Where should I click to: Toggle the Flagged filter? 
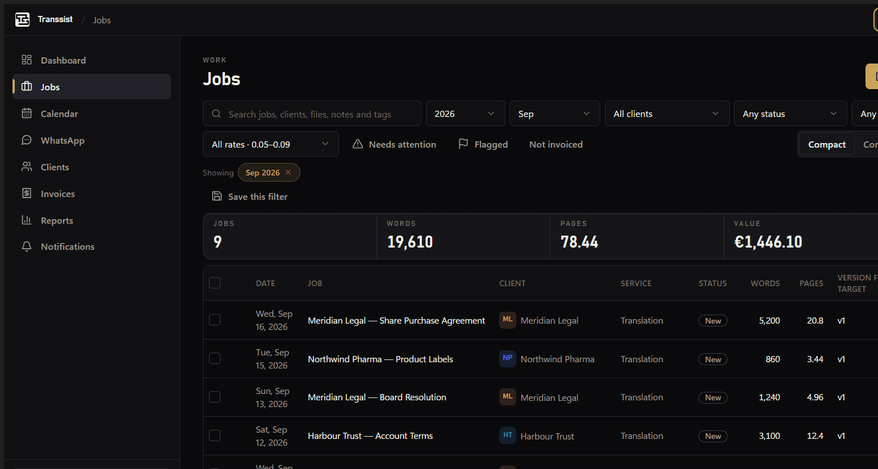483,144
